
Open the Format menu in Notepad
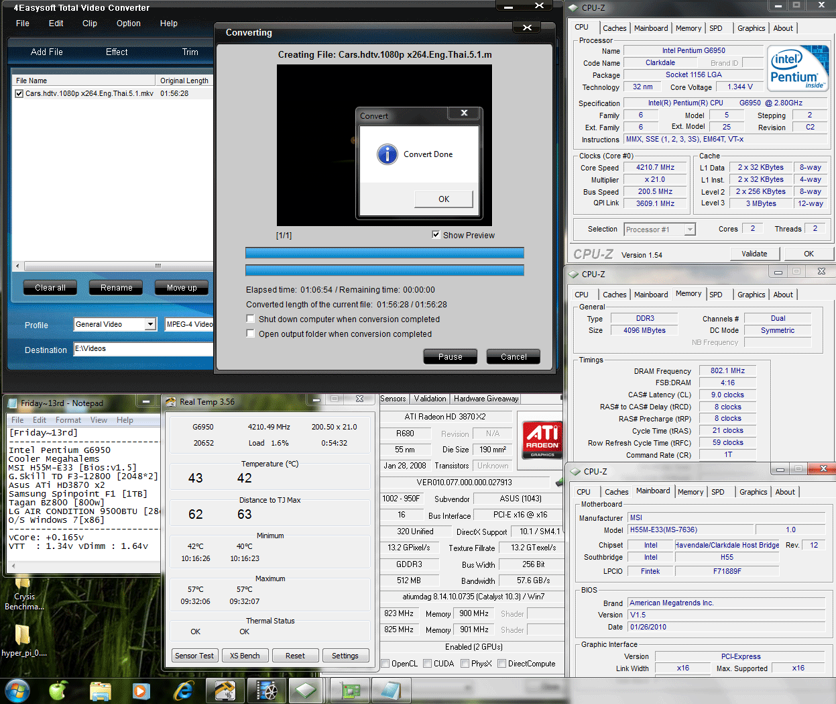pyautogui.click(x=68, y=420)
